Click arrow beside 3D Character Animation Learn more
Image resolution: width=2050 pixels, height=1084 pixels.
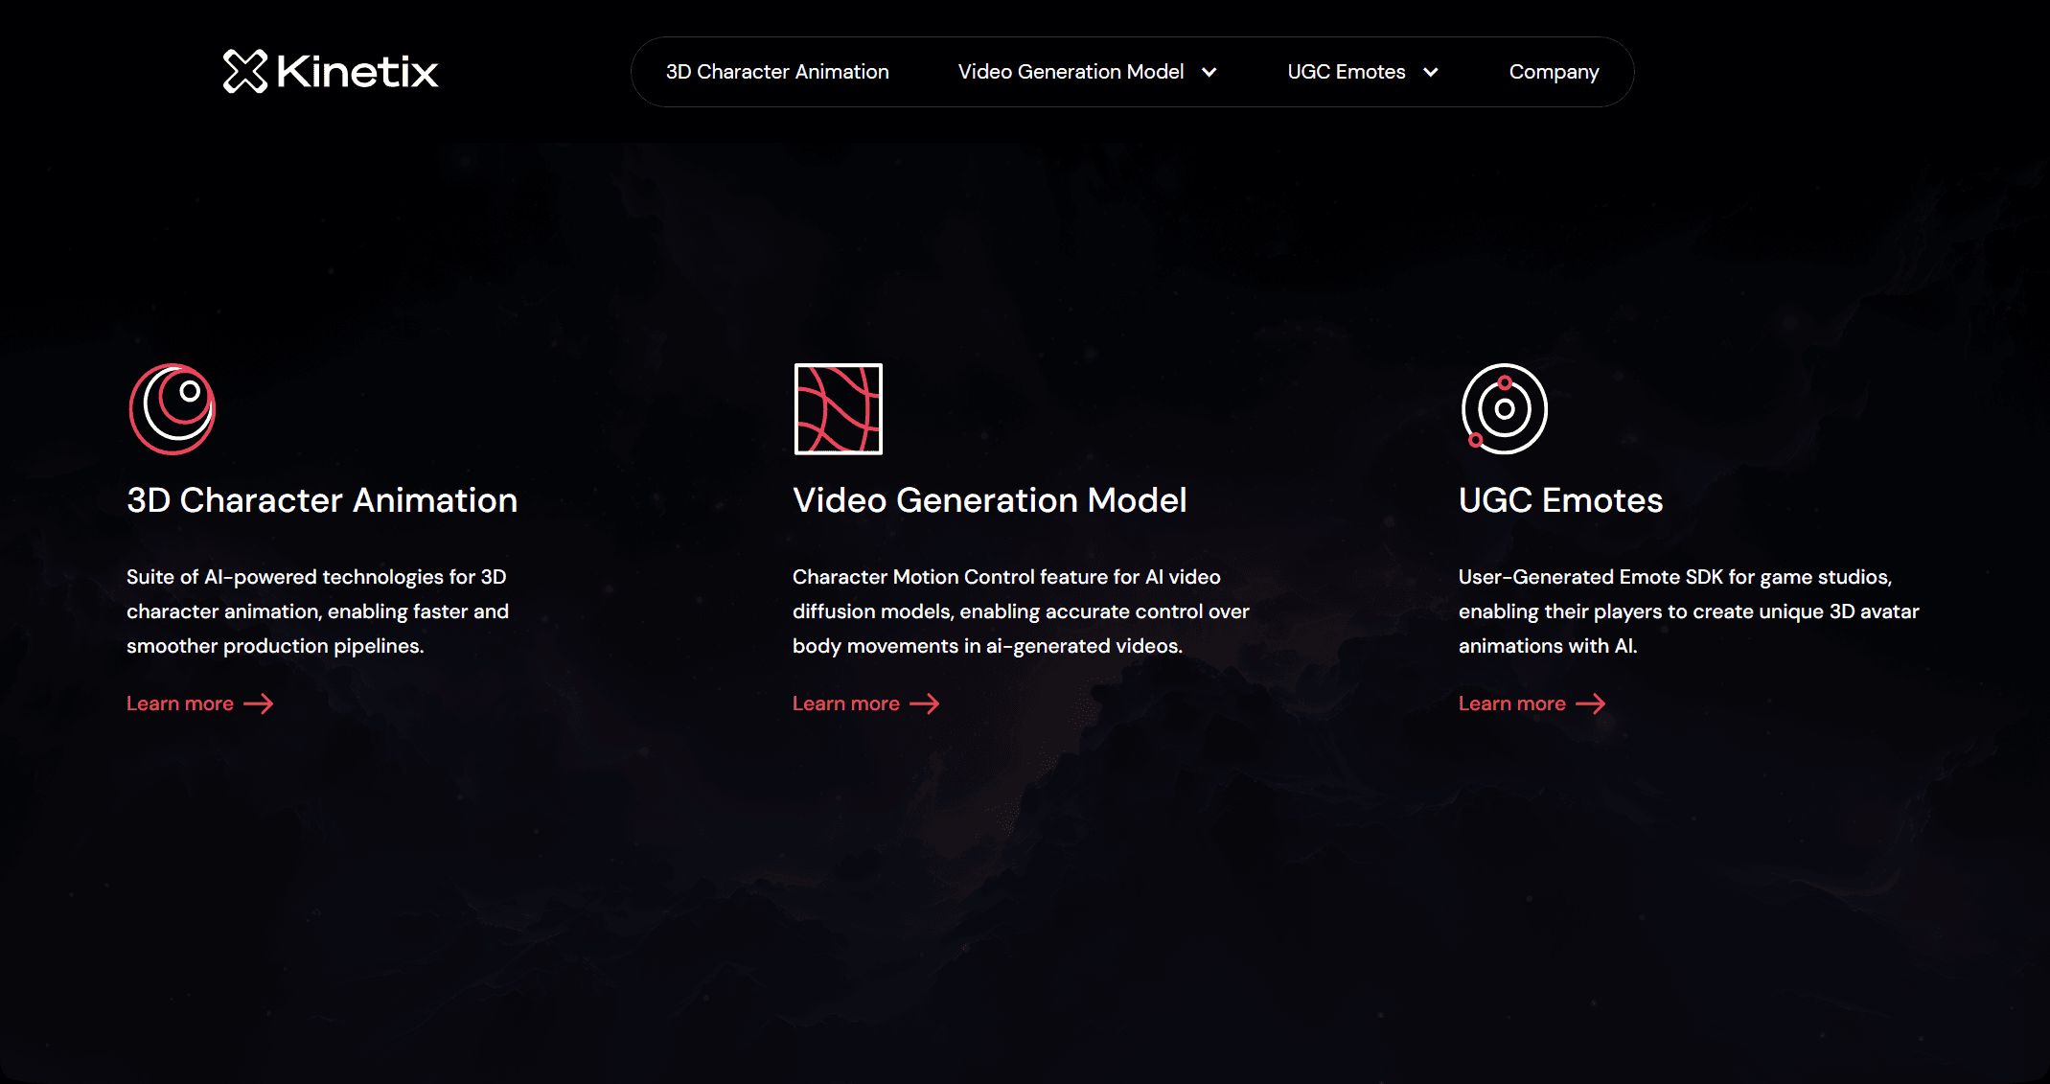(259, 704)
